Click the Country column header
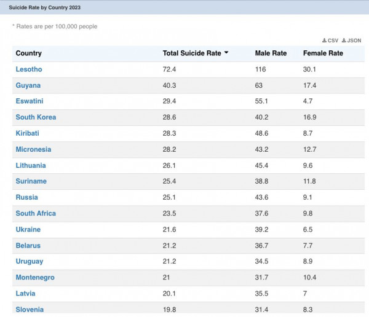This screenshot has height=317, width=369. point(29,53)
